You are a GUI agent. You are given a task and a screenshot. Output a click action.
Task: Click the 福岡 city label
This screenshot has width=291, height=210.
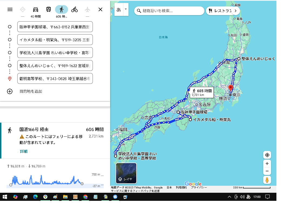pyautogui.click(x=123, y=130)
